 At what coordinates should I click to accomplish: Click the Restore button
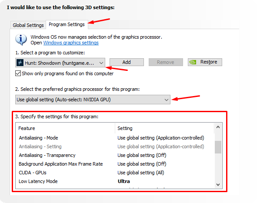tap(205, 62)
